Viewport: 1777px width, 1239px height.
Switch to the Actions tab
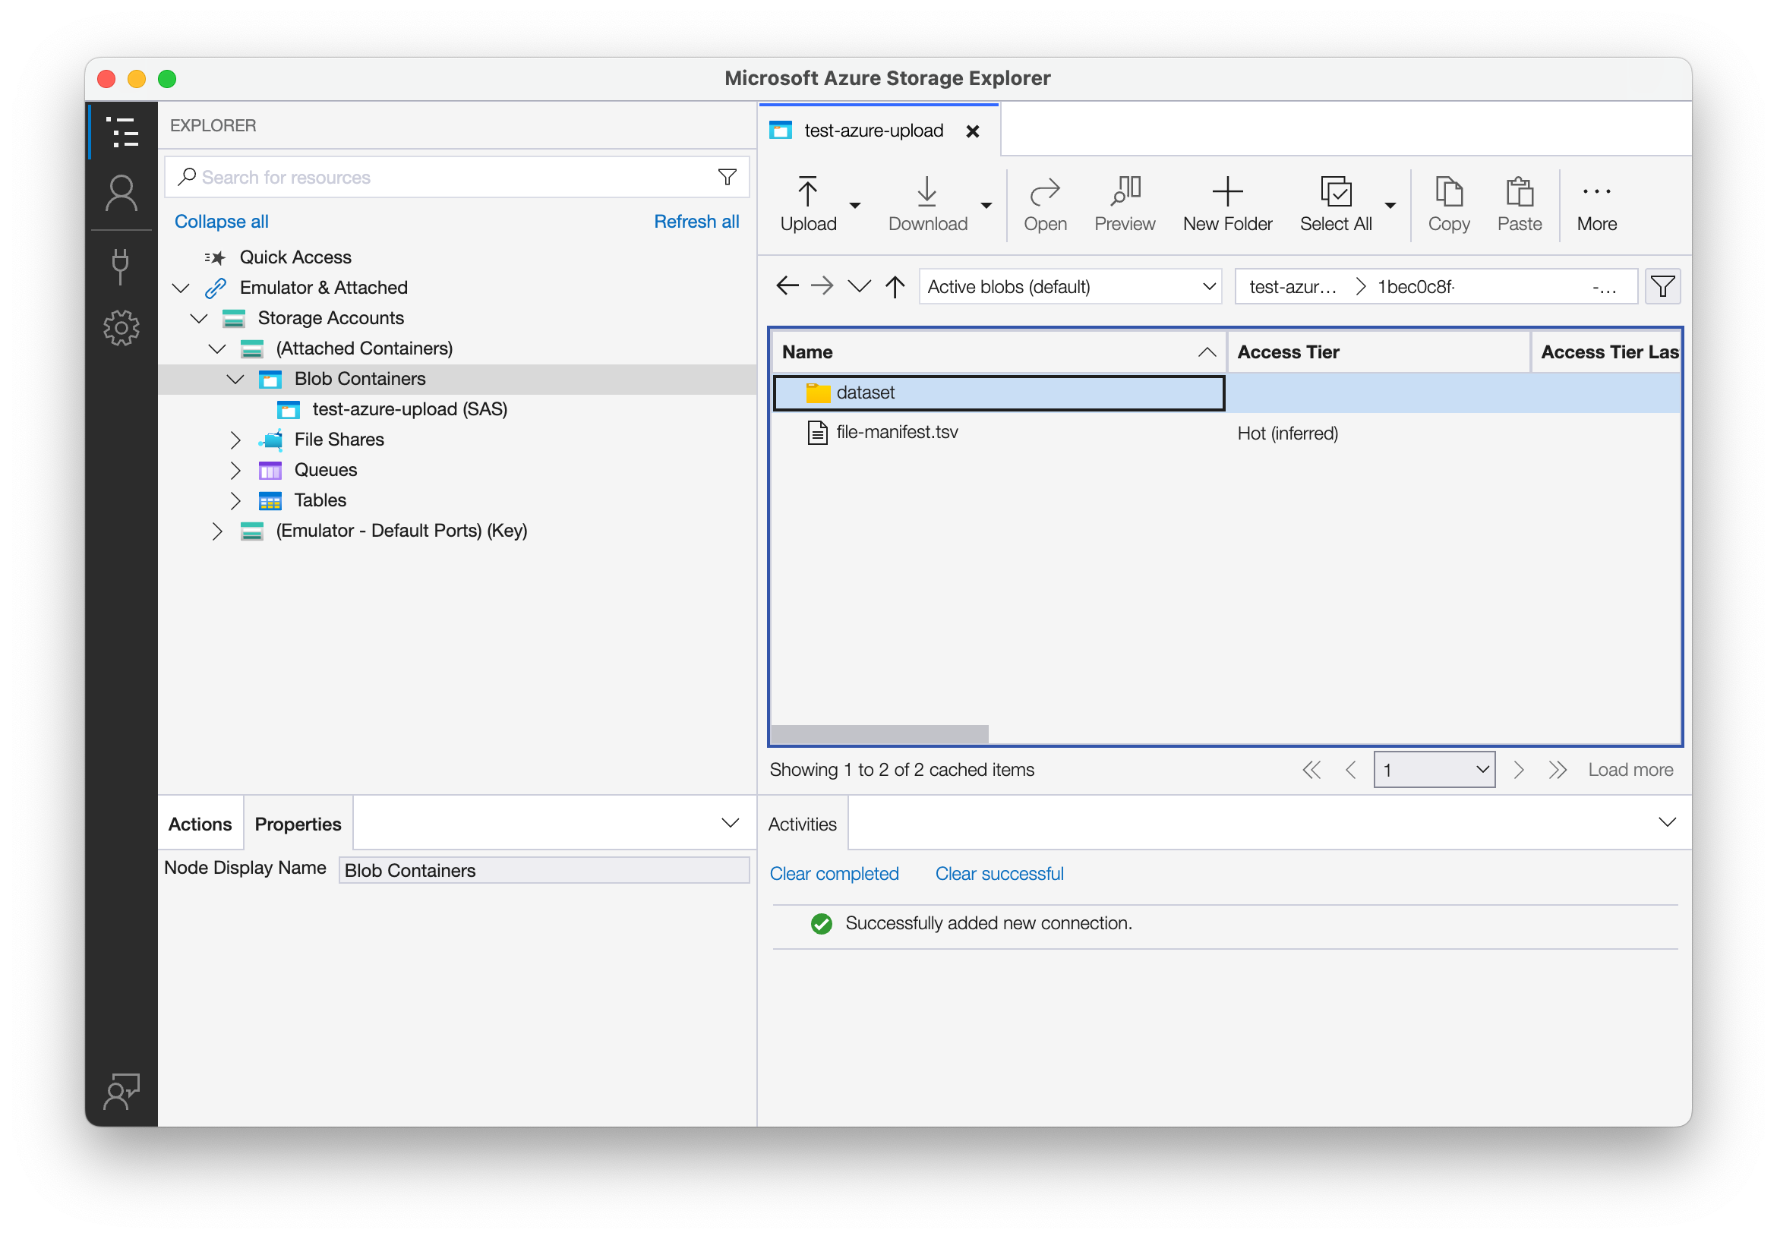tap(200, 824)
